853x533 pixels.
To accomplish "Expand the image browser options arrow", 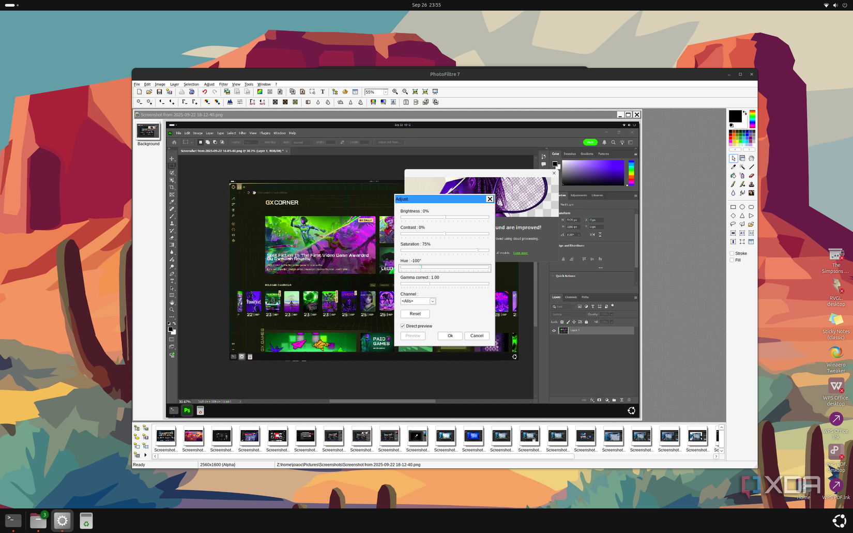I will click(145, 455).
